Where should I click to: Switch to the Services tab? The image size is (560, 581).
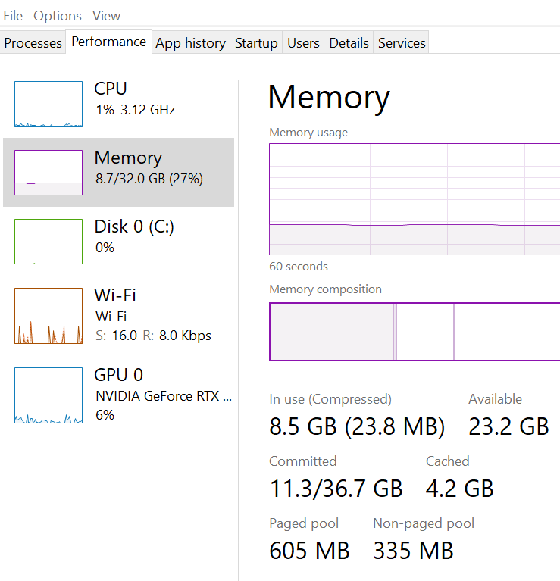click(402, 43)
